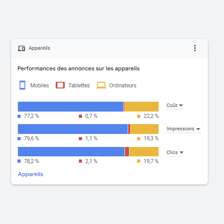The height and width of the screenshot is (224, 224).
Task: Click the blue mobile segment of Coût bar
Action: point(70,107)
